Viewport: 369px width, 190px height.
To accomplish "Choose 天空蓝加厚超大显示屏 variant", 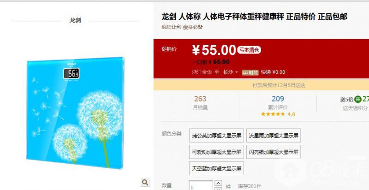I will click(x=216, y=168).
